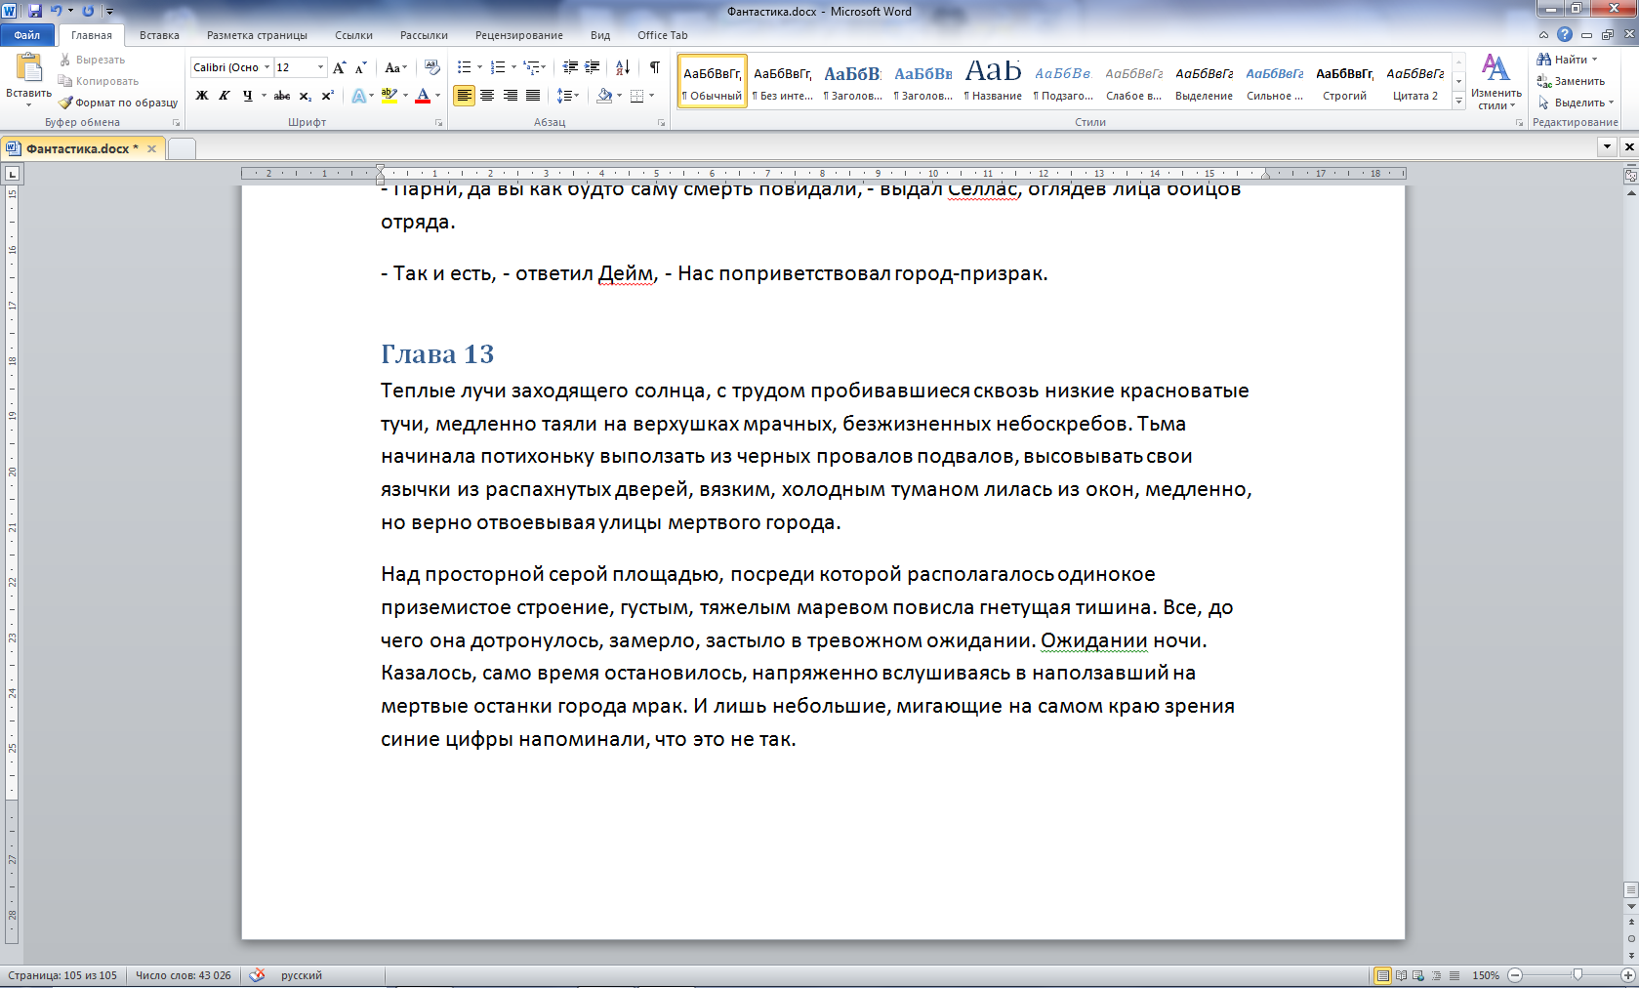
Task: Open the font name dropdown
Action: 266,67
